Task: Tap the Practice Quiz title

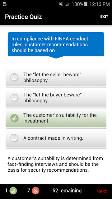Action: coord(23,17)
